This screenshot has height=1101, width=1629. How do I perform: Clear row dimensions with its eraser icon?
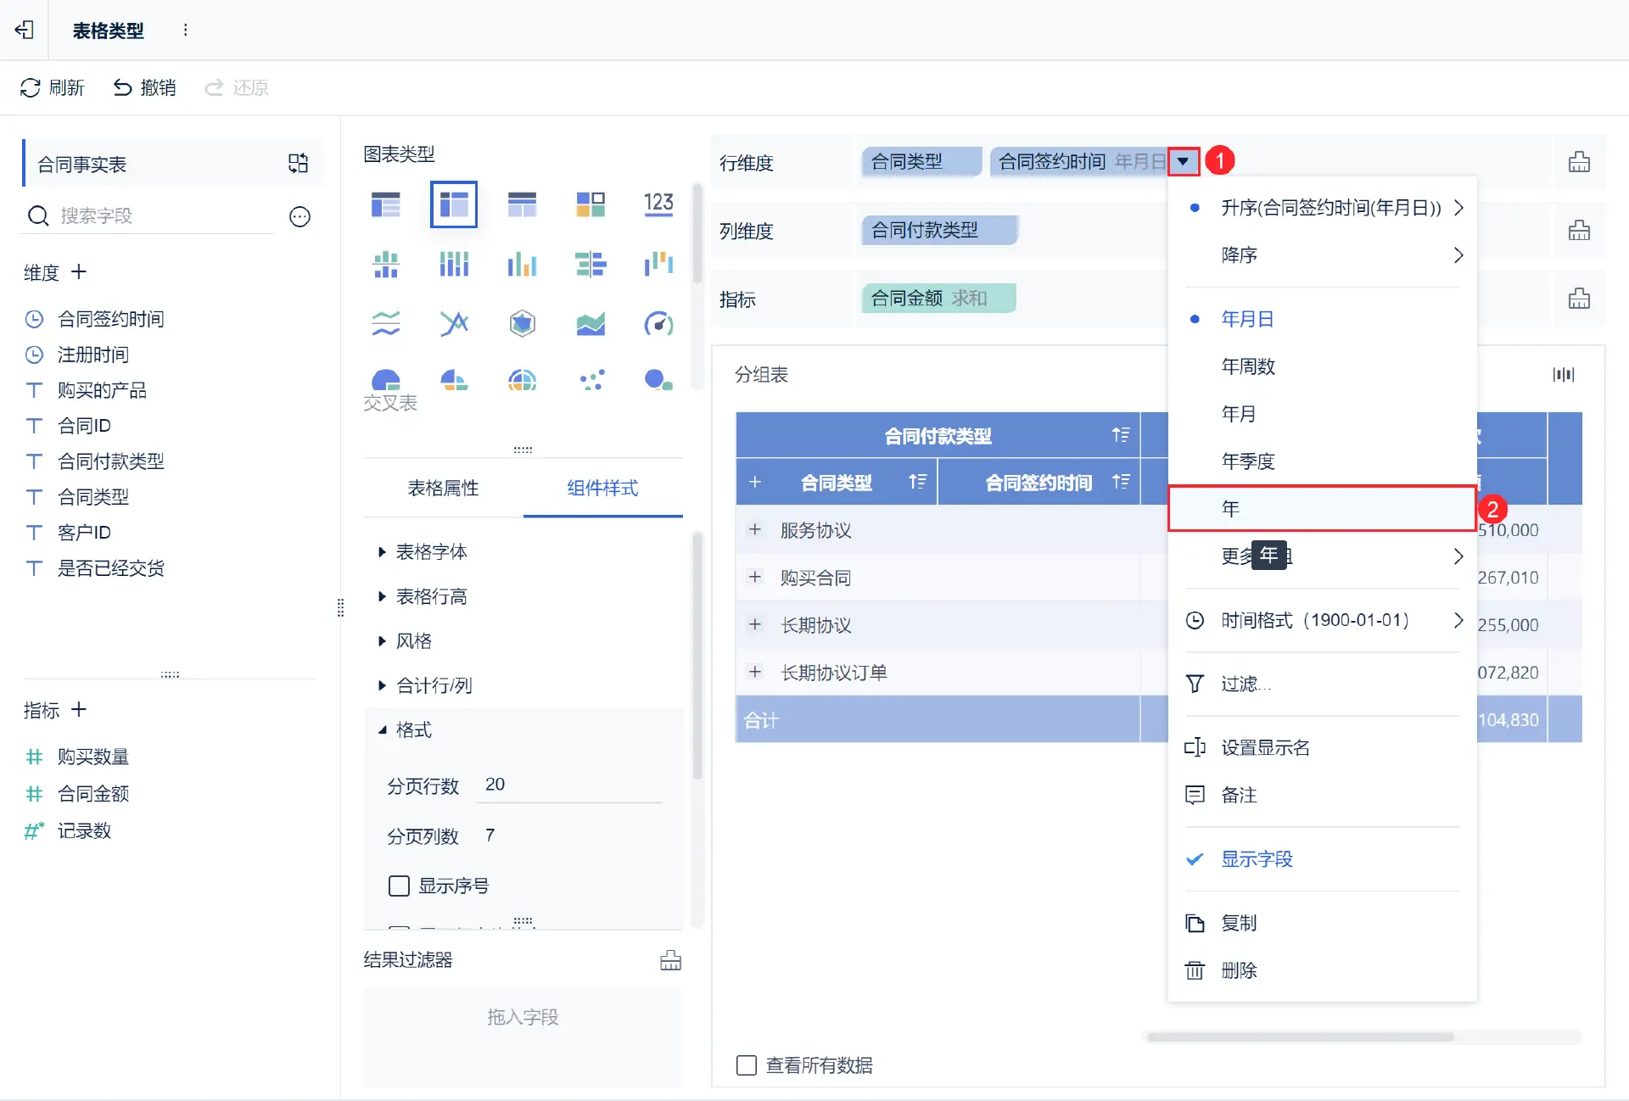(x=1579, y=161)
